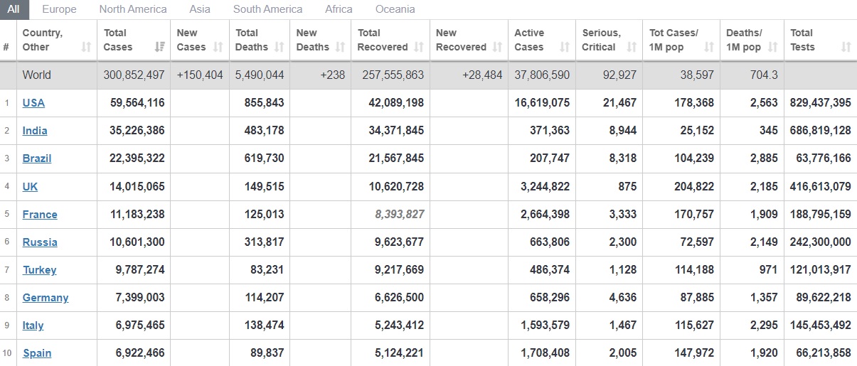
Task: Sort by New Recovered column arrows
Action: pos(497,48)
